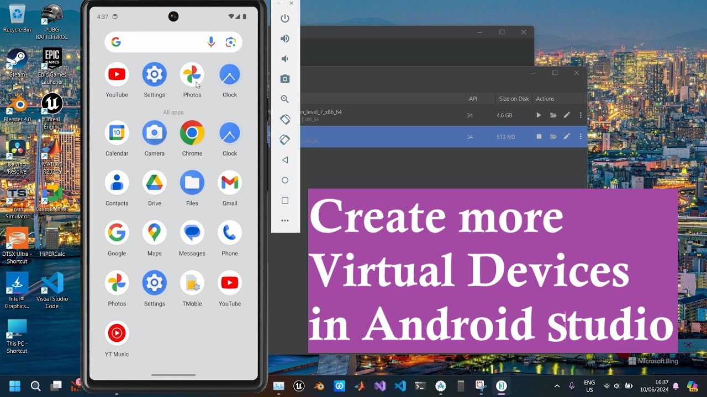Click the 513 MB size value

tap(505, 136)
